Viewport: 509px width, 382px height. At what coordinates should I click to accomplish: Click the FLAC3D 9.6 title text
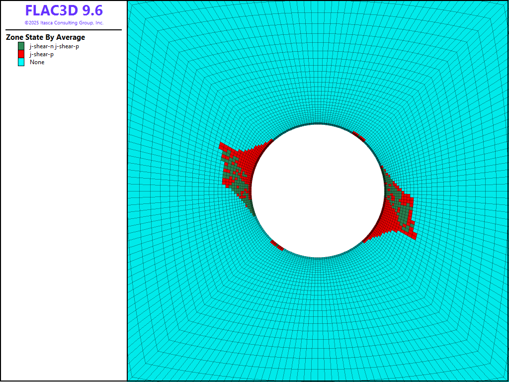click(x=64, y=11)
